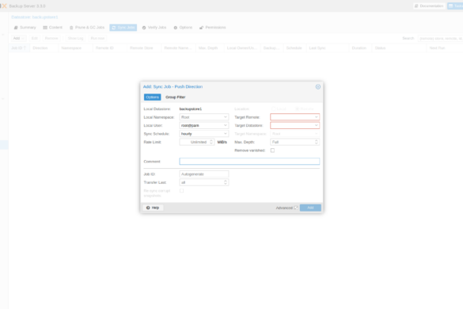Switch to the Group Filter tab
This screenshot has width=463, height=309.
pos(176,97)
